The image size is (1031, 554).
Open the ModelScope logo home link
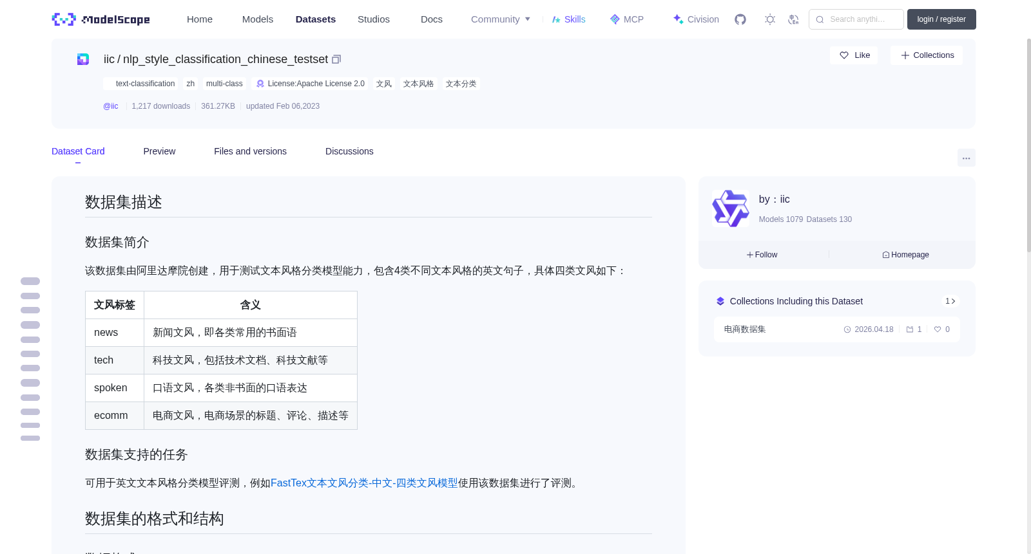click(101, 19)
